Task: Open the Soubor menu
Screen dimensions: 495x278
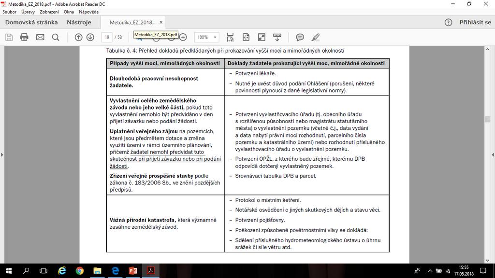Action: coord(10,12)
